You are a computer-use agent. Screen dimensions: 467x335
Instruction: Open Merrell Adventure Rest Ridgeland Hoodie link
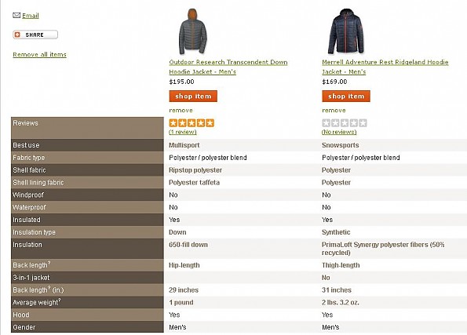[385, 67]
